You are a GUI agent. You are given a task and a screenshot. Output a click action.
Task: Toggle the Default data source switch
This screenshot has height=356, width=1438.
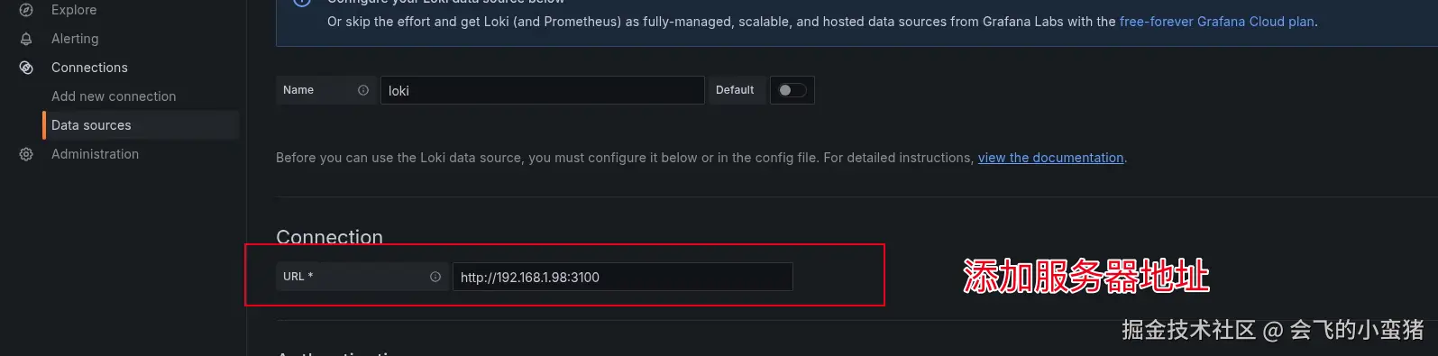(792, 90)
